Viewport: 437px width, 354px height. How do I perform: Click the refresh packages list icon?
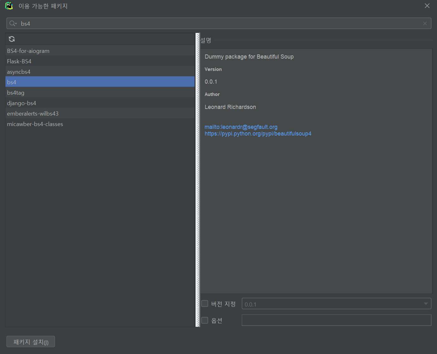point(12,39)
